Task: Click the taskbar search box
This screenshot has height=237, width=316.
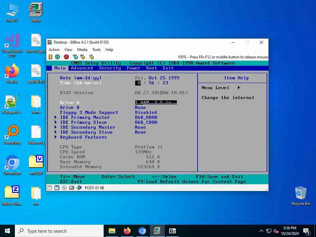Action: [59, 231]
